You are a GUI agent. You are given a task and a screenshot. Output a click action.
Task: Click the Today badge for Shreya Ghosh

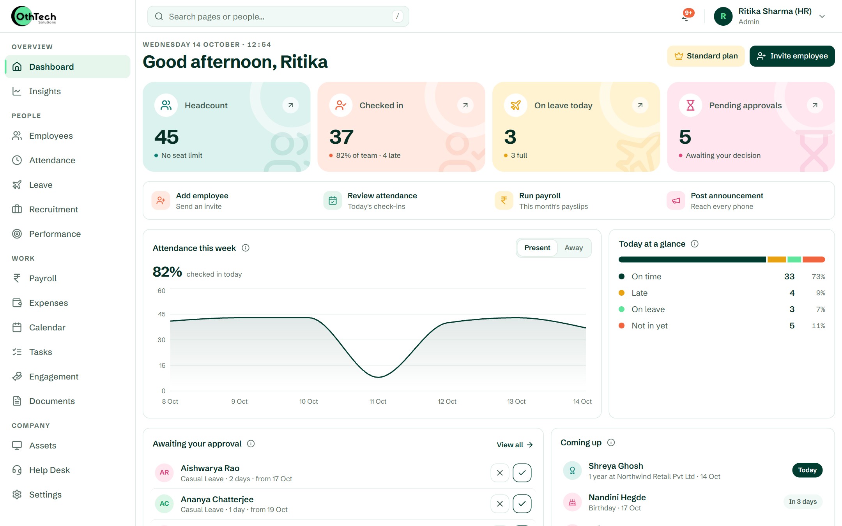click(x=807, y=470)
